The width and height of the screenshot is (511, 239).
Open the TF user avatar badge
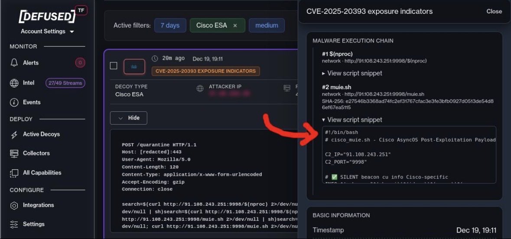[x=81, y=10]
